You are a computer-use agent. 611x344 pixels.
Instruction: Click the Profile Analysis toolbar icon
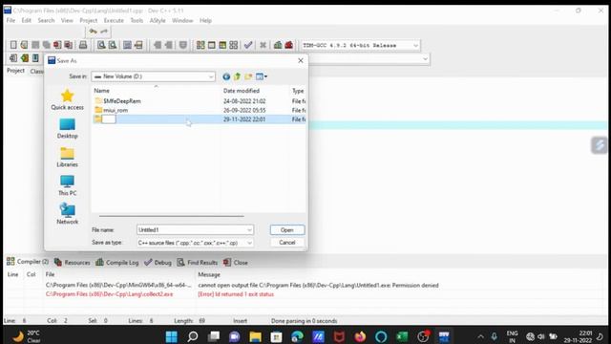[x=278, y=45]
